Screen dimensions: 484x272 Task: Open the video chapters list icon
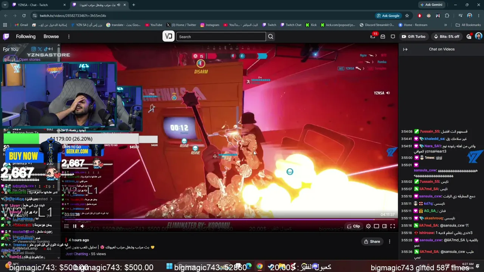pyautogui.click(x=67, y=226)
